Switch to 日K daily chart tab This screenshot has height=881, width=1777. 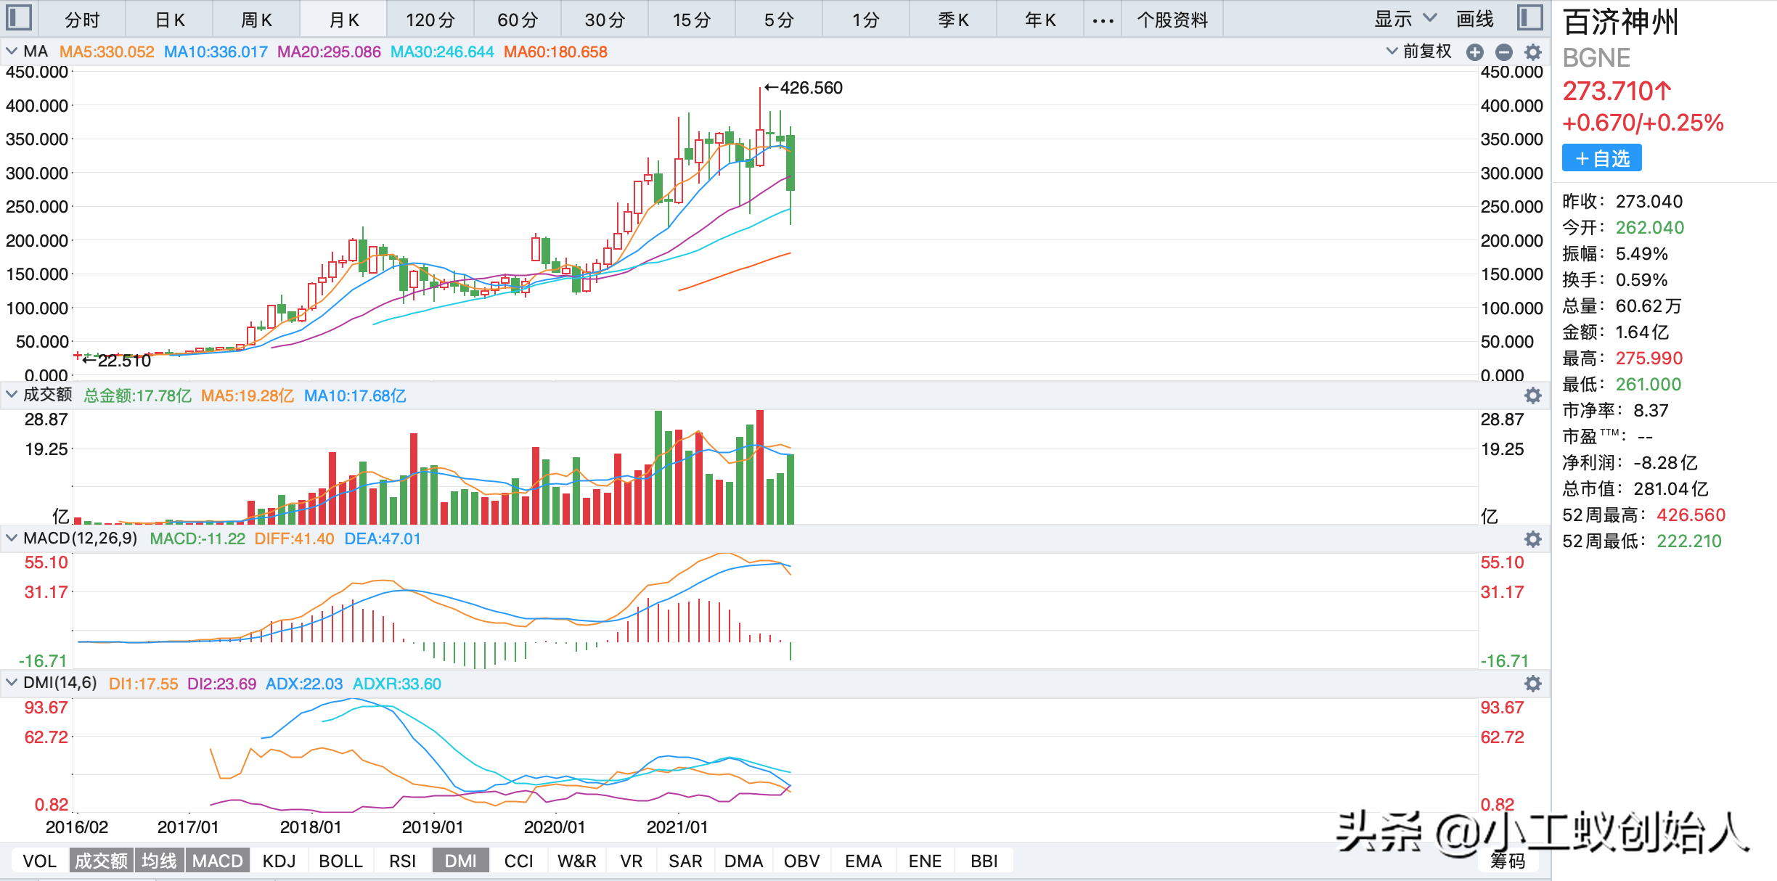tap(170, 20)
